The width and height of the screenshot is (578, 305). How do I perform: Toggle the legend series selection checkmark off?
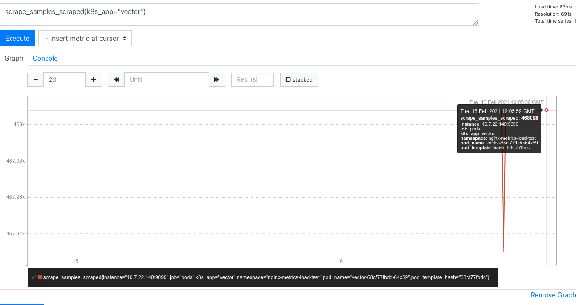[x=34, y=277]
